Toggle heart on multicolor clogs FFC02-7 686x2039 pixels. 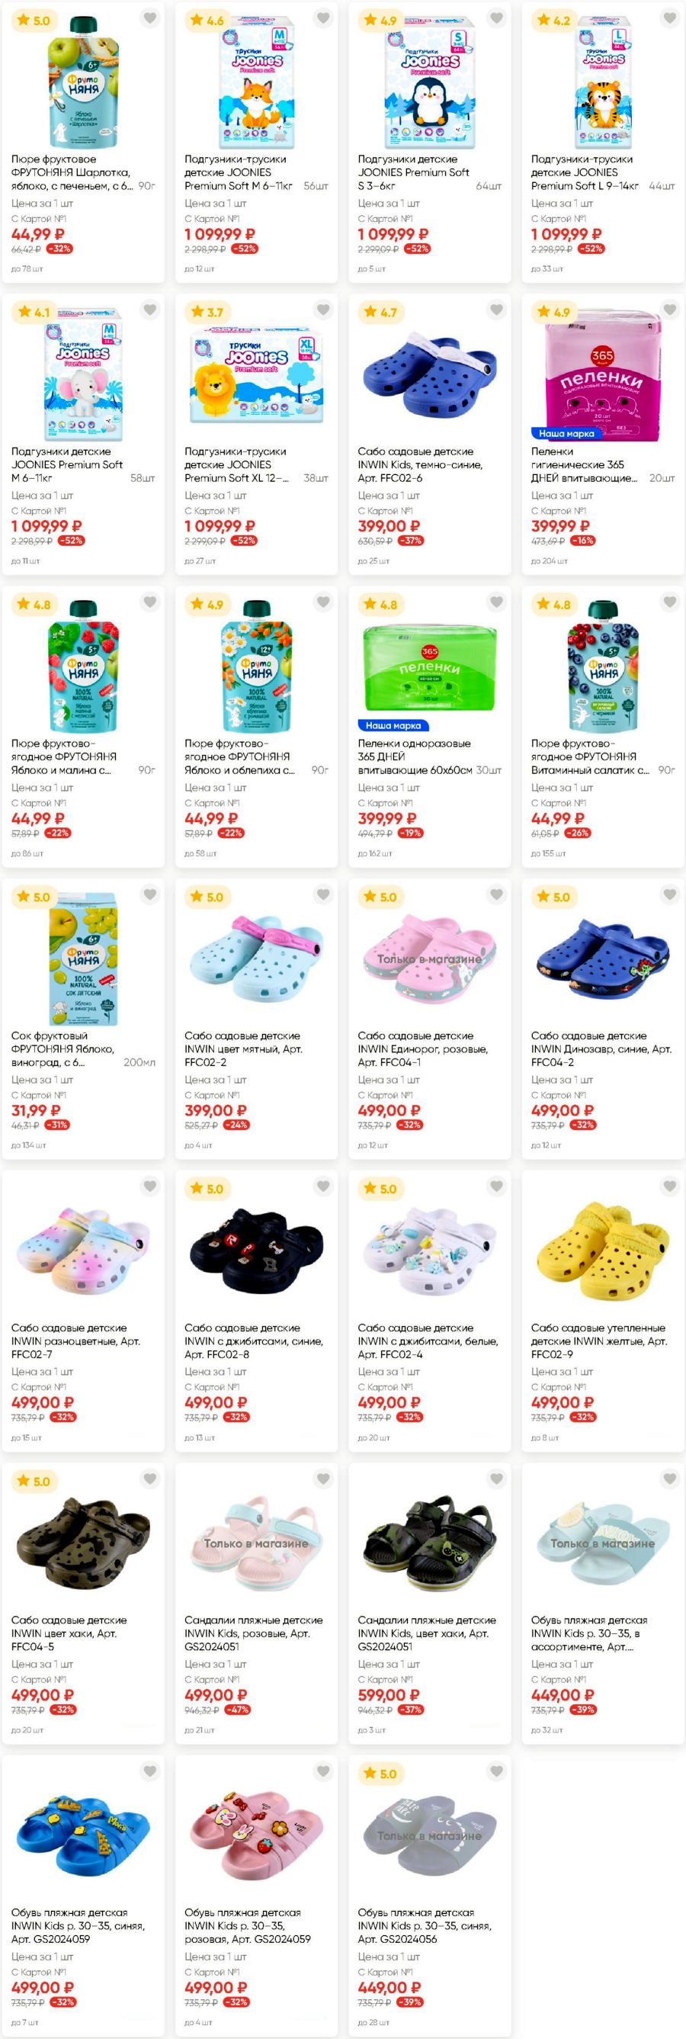149,1186
